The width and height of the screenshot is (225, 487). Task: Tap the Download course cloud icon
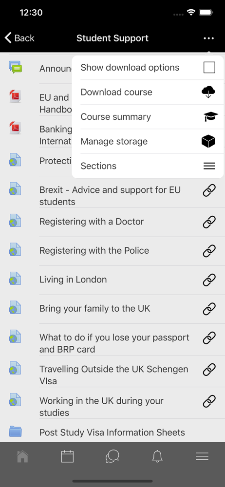(208, 92)
